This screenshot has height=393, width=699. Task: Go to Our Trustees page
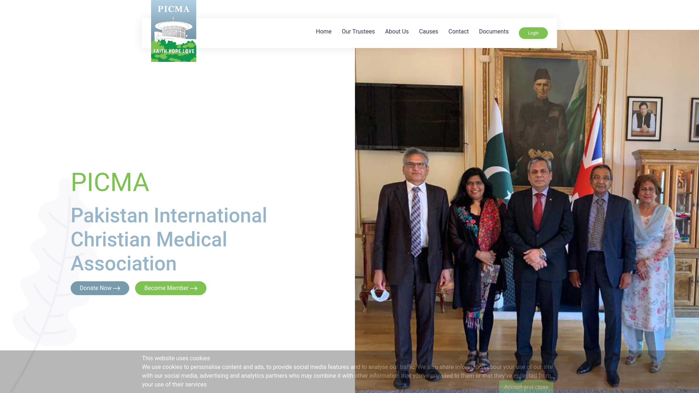pyautogui.click(x=358, y=32)
